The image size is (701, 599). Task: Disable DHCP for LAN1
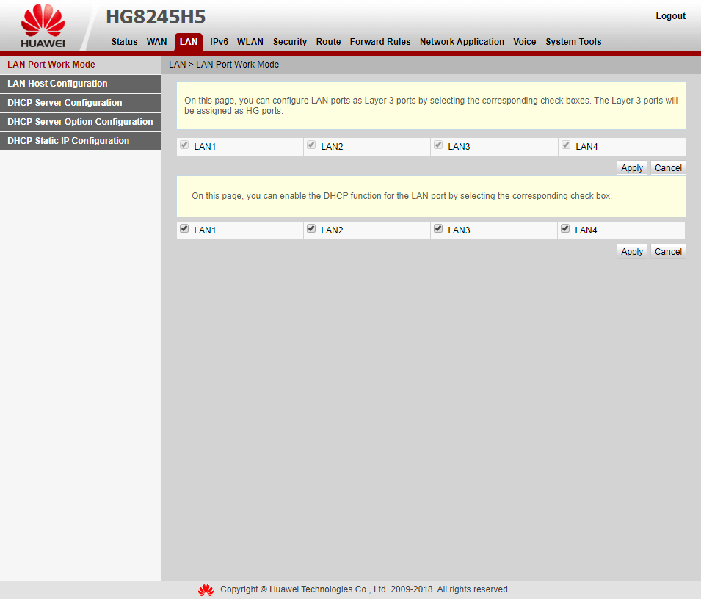tap(184, 228)
